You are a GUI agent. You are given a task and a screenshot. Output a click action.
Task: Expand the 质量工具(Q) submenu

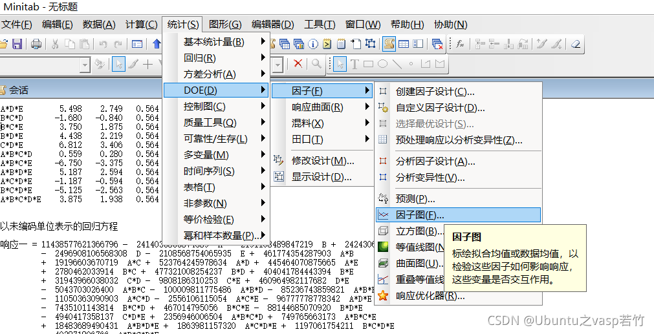pyautogui.click(x=217, y=123)
